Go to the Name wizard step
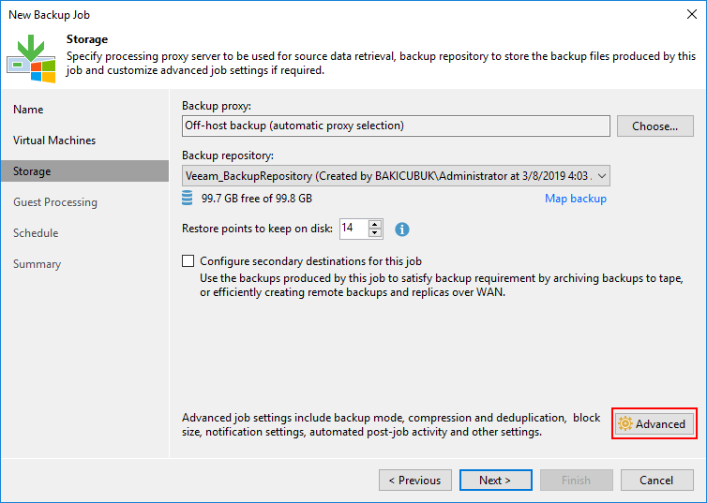The image size is (707, 503). click(x=28, y=110)
